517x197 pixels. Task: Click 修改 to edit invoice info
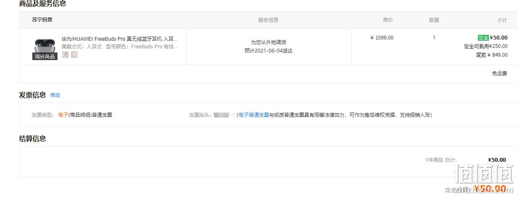[55, 95]
